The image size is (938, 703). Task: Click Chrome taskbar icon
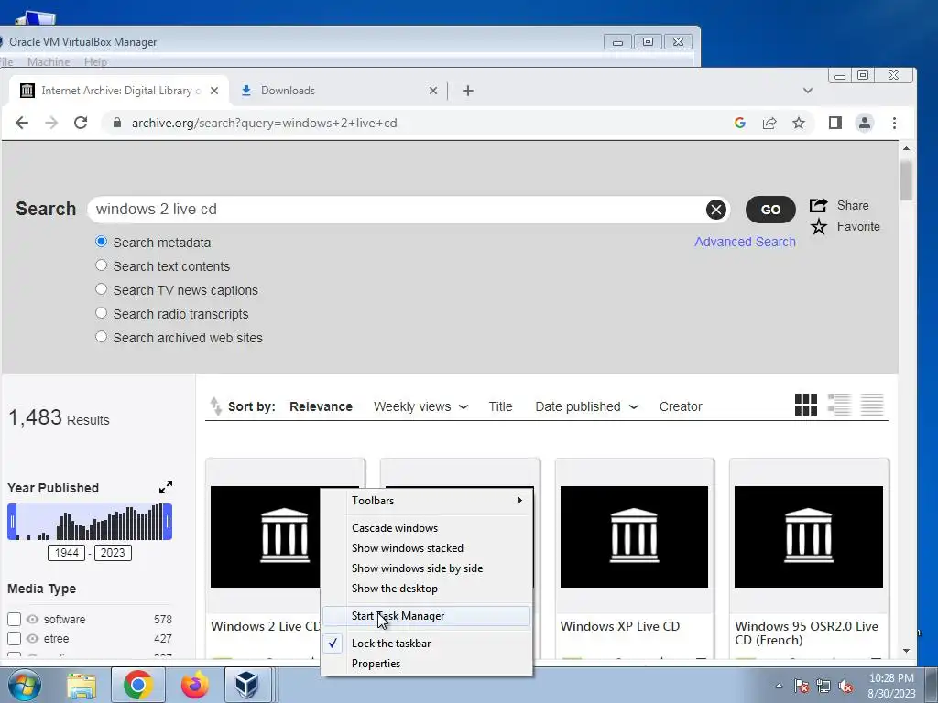pos(138,685)
